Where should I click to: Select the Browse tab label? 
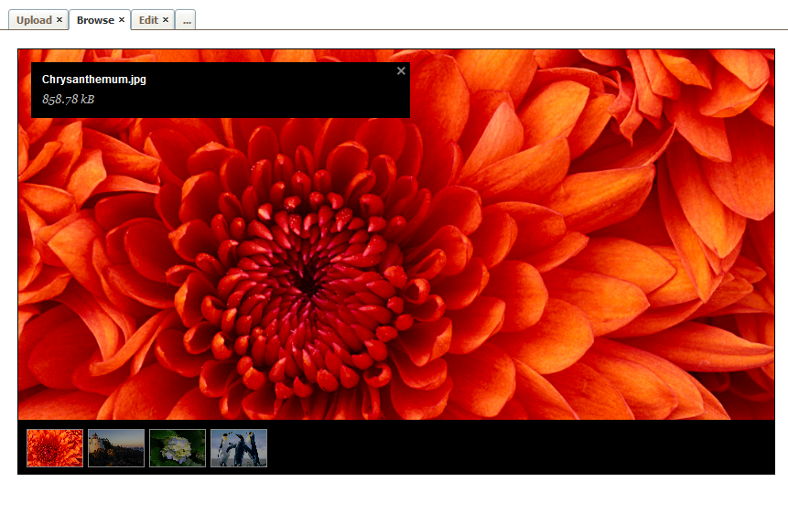(x=95, y=20)
